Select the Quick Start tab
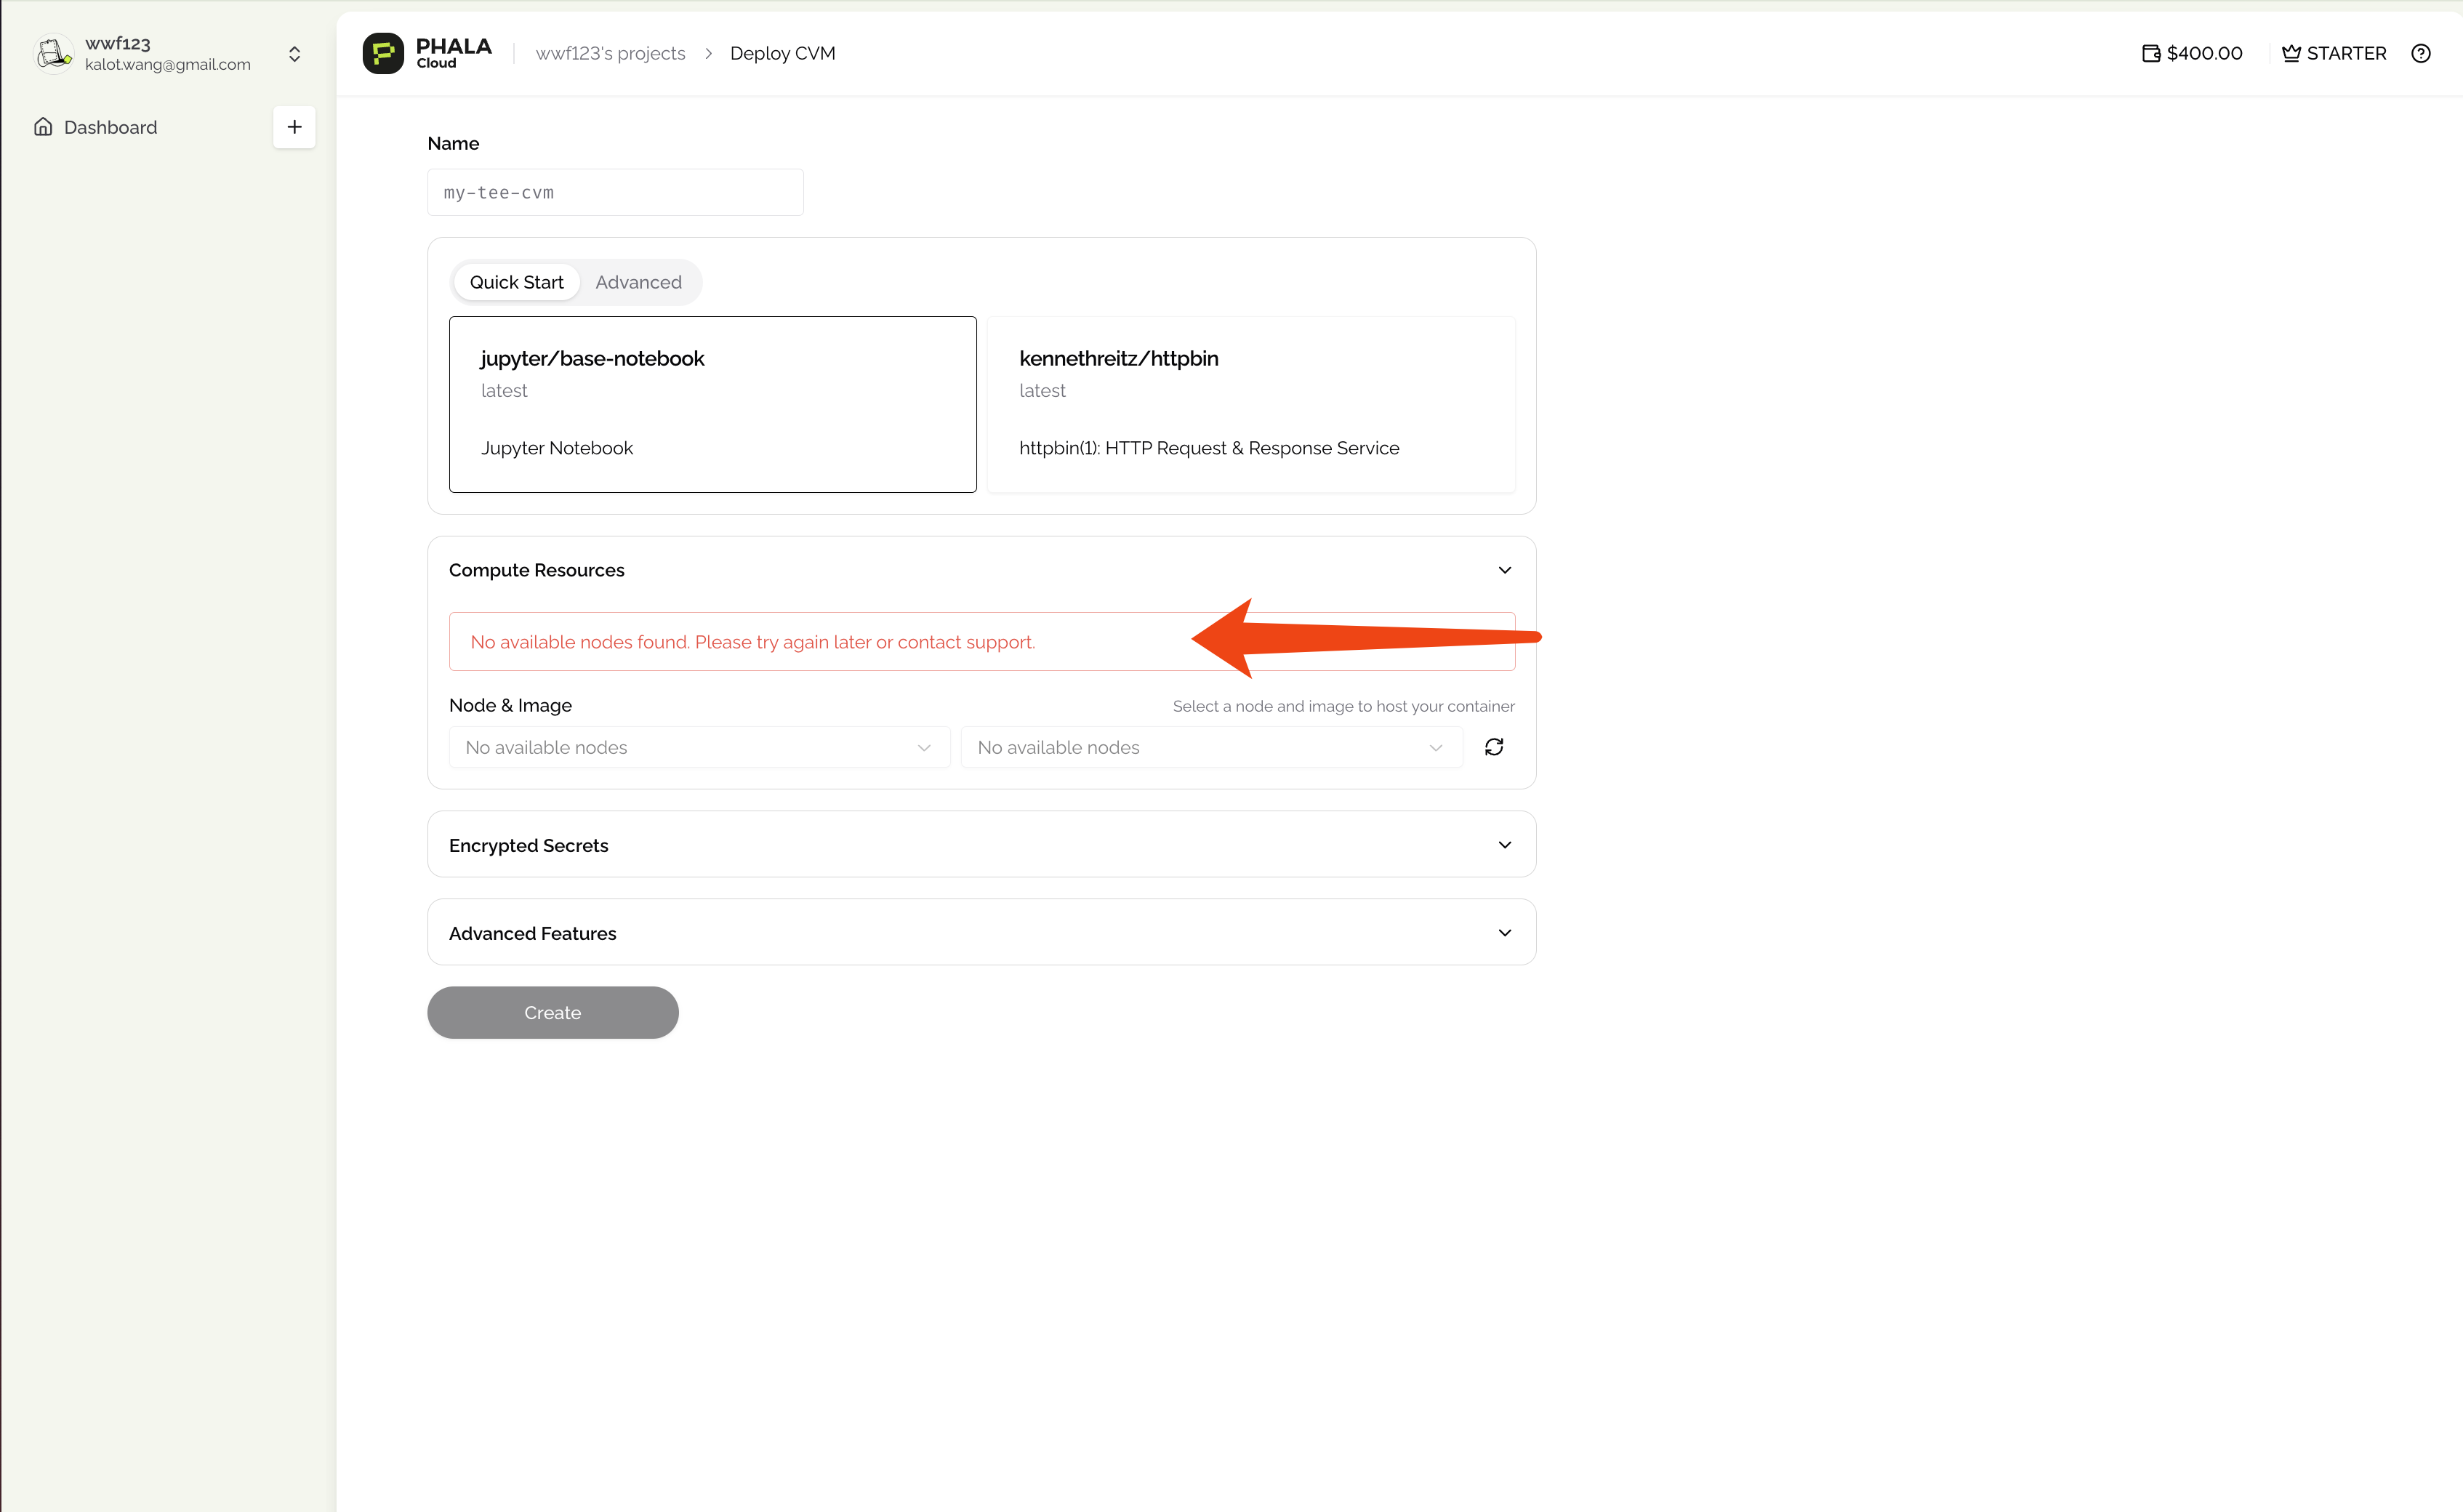 tap(516, 282)
